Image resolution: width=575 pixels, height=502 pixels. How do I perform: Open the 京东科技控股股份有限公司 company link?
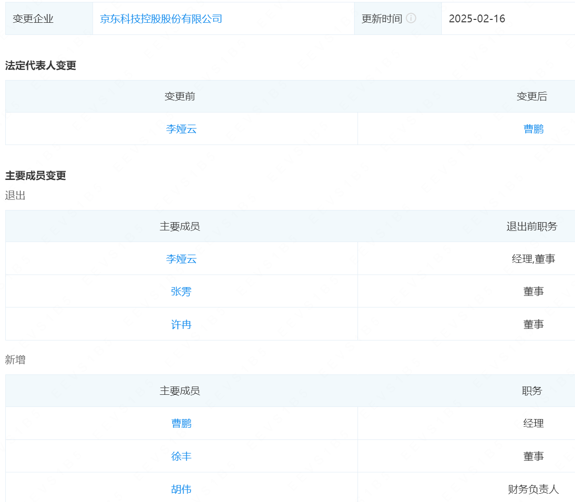click(161, 19)
